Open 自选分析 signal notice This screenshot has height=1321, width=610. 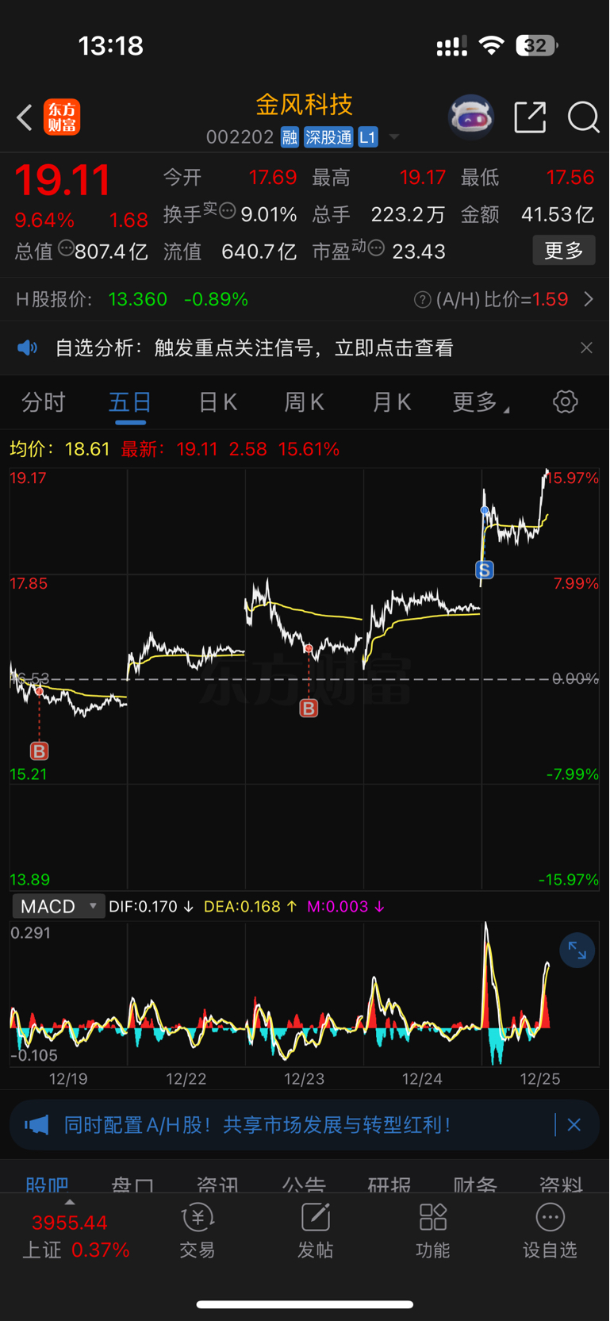click(254, 348)
